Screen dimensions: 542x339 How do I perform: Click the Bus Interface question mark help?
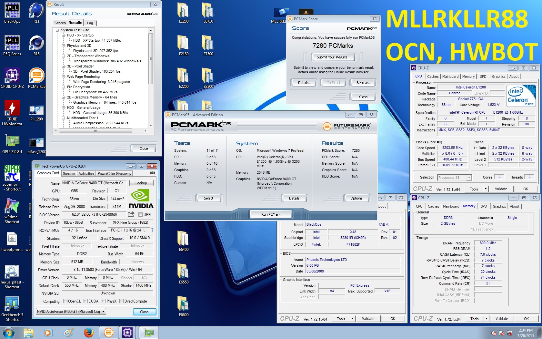(x=152, y=230)
